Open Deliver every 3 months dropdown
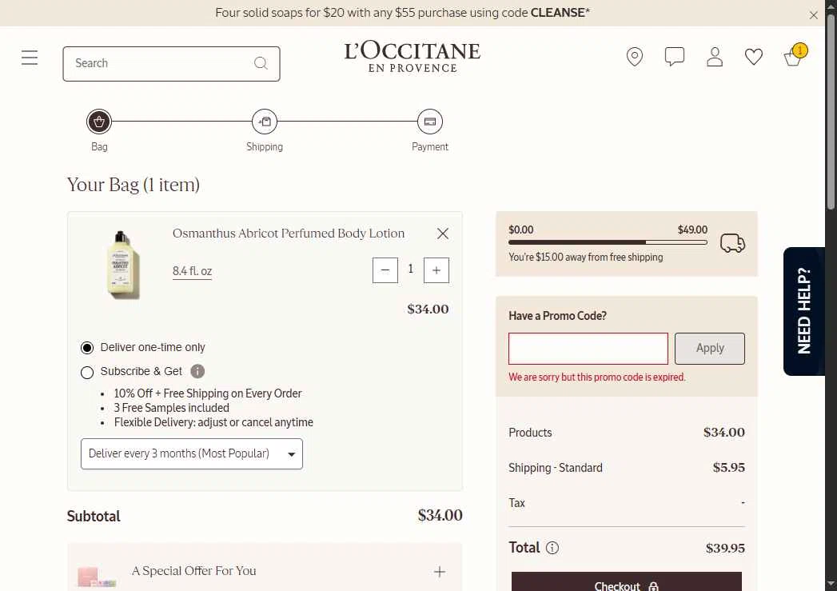Viewport: 837px width, 591px height. pyautogui.click(x=192, y=453)
